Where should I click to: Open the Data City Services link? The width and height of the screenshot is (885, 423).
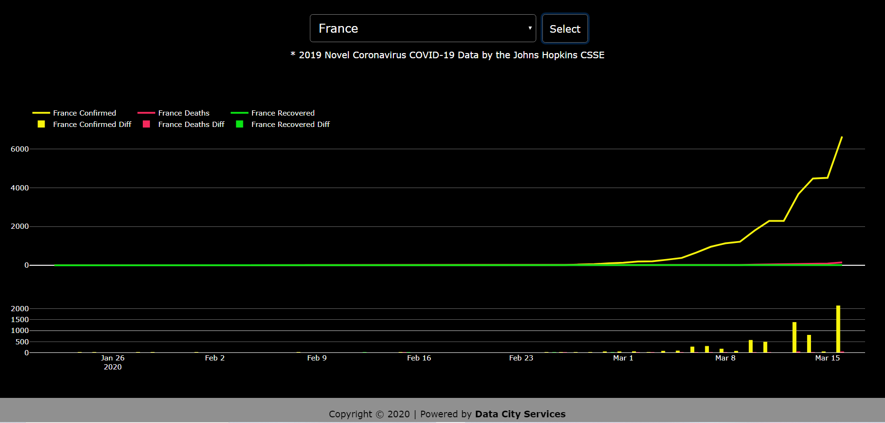(x=520, y=414)
